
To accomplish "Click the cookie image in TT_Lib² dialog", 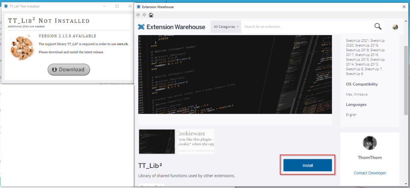I will [22, 48].
